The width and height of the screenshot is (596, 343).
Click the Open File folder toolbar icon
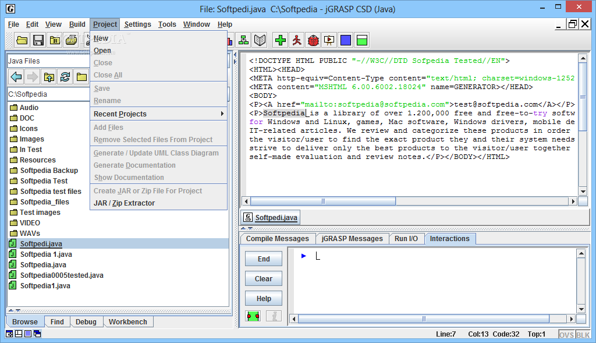click(x=22, y=40)
